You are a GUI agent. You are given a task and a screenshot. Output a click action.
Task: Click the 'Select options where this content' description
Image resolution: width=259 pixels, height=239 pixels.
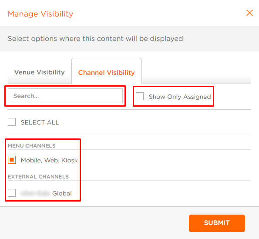[x=95, y=39]
